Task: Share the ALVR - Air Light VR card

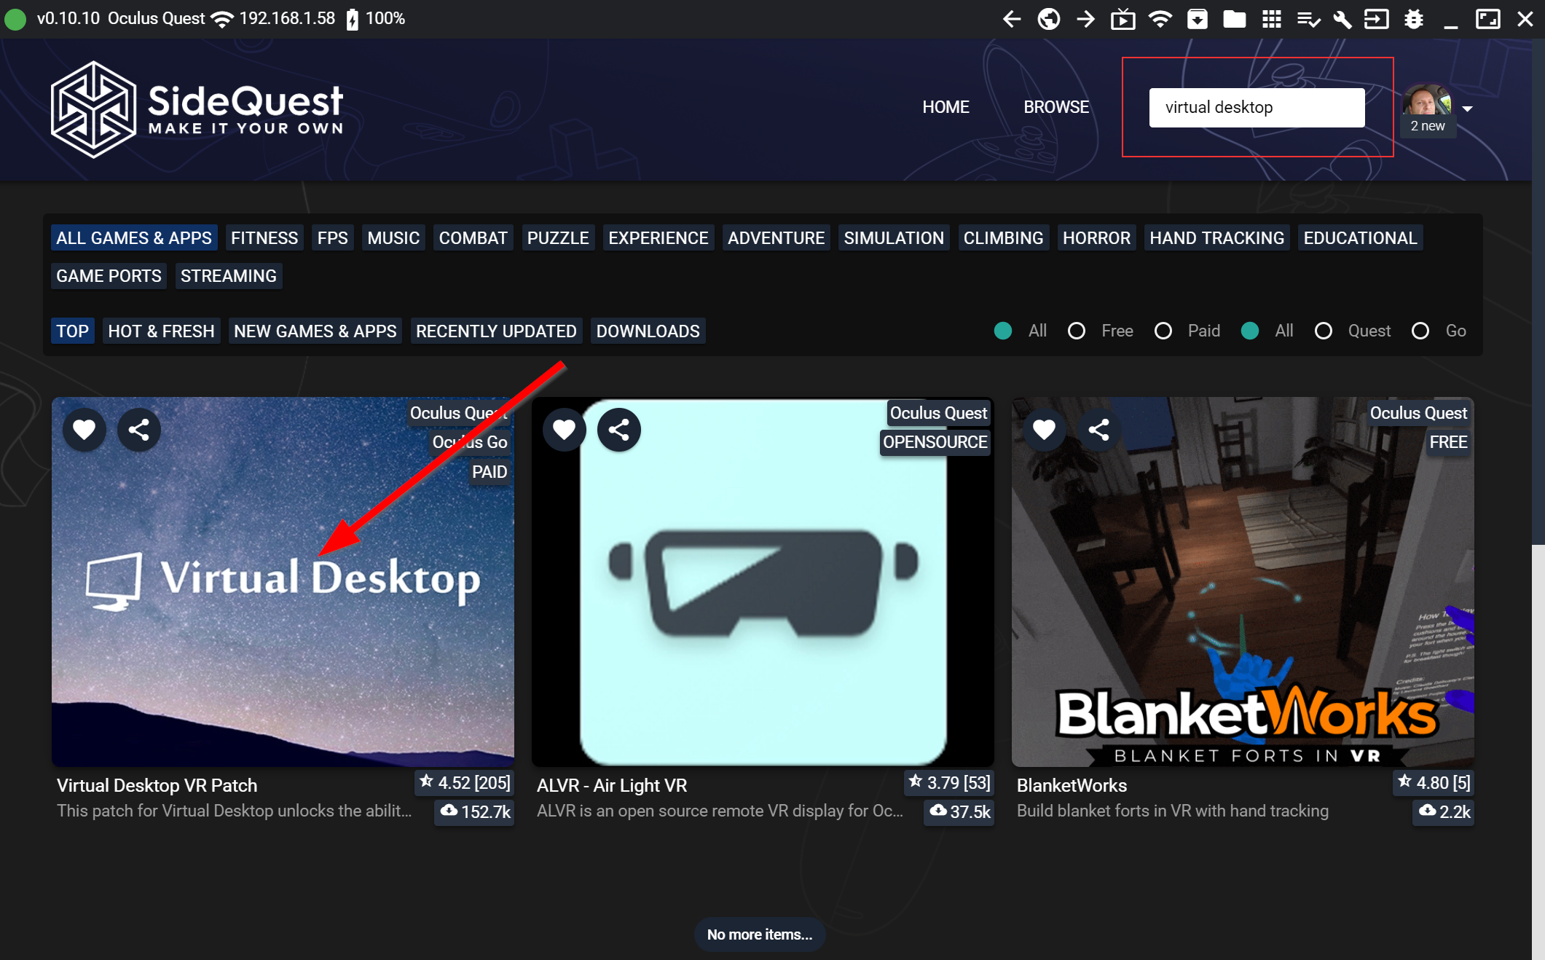Action: (x=619, y=430)
